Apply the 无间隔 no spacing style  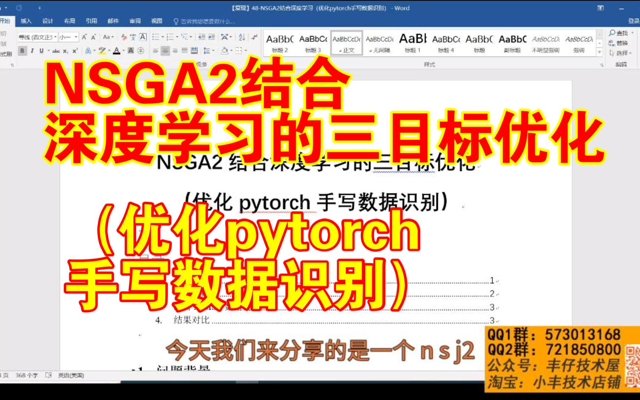click(x=380, y=43)
